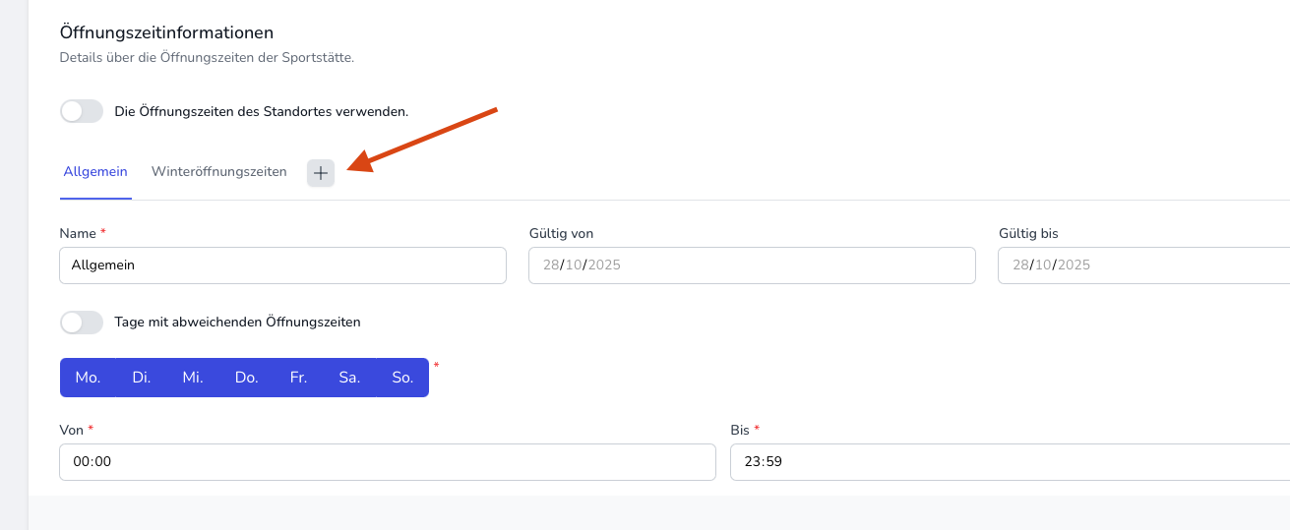Toggle the Fr. weekday button

click(298, 378)
